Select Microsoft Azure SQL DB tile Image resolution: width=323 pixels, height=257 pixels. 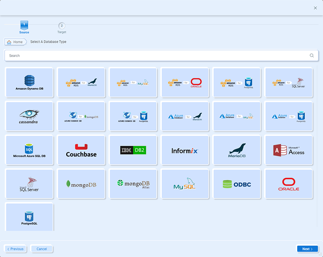(x=29, y=150)
